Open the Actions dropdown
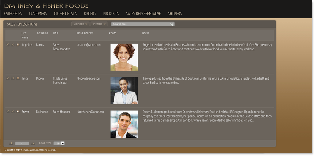This screenshot has width=315, height=156. [80, 24]
